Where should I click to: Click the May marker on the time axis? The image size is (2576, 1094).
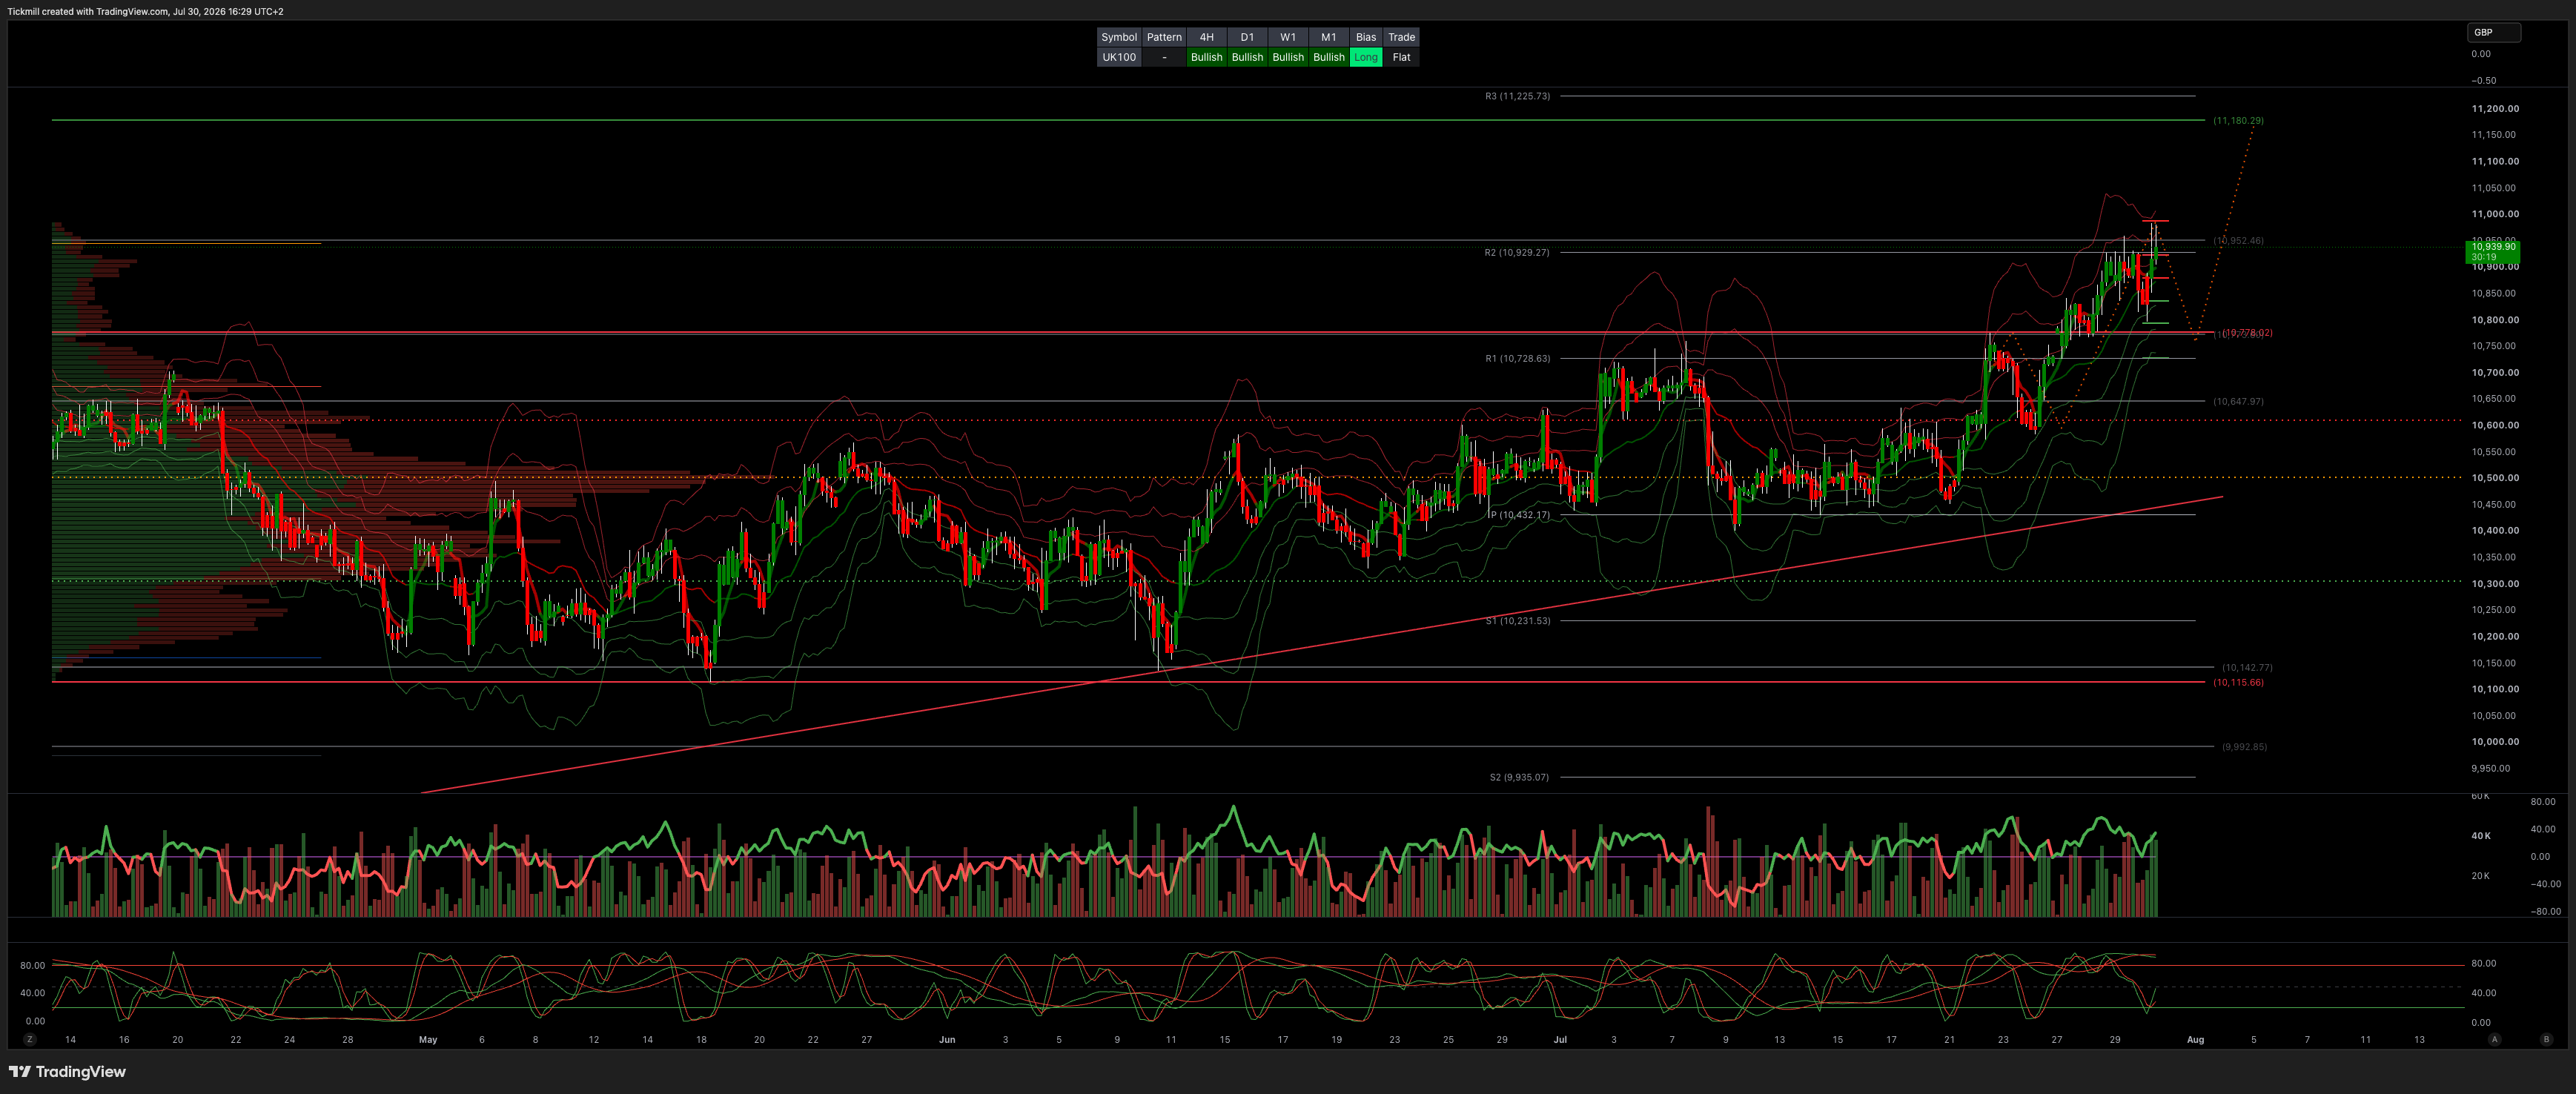[428, 1039]
